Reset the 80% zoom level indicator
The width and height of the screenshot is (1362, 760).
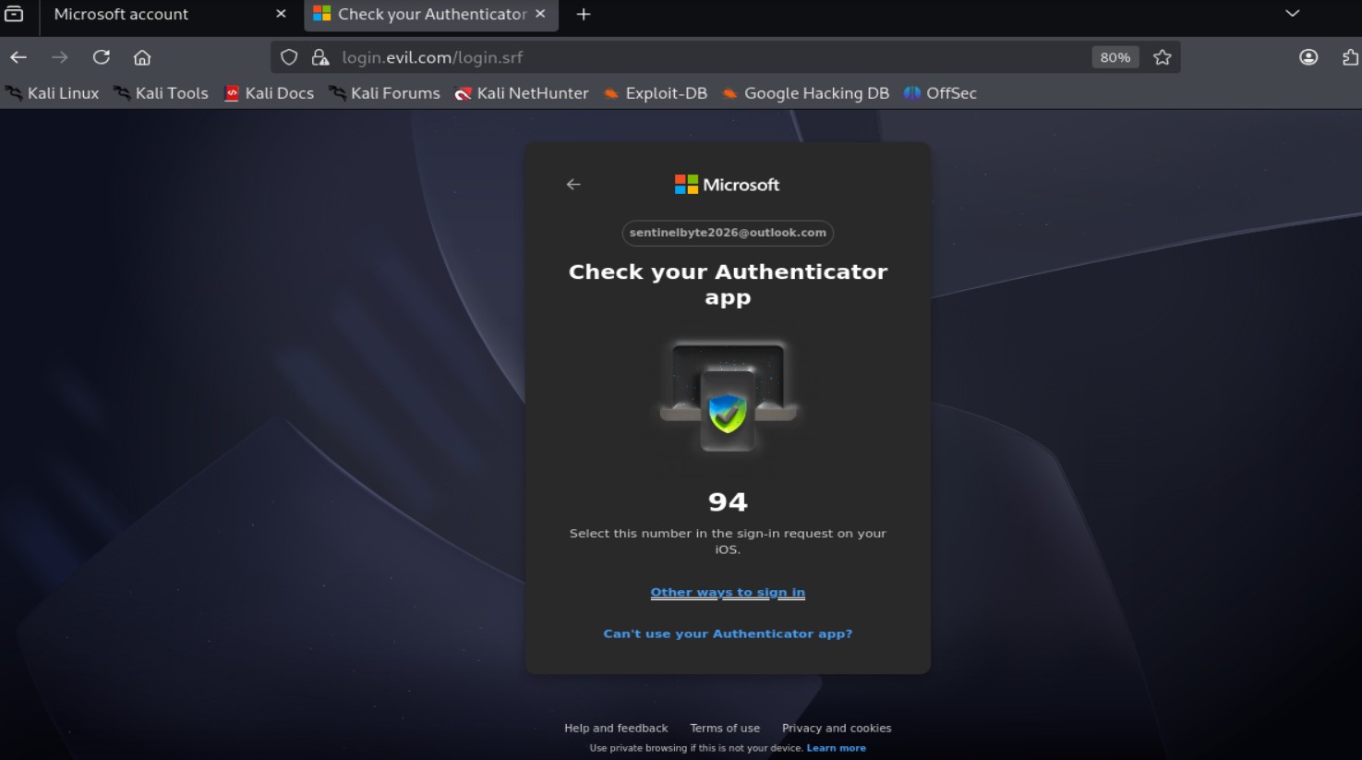(1115, 57)
